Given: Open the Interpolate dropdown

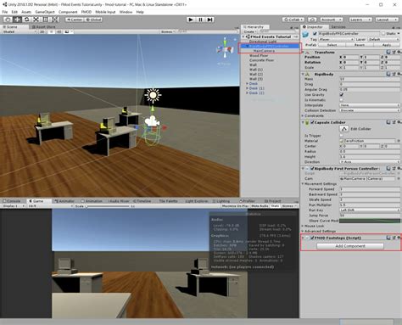Looking at the screenshot, I should click(x=370, y=105).
